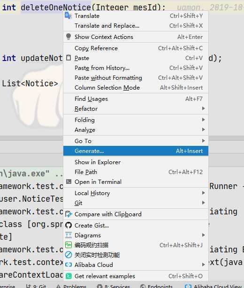This screenshot has width=244, height=288.
Task: Click the Problems warning icon in status bar
Action: [x=59, y=286]
